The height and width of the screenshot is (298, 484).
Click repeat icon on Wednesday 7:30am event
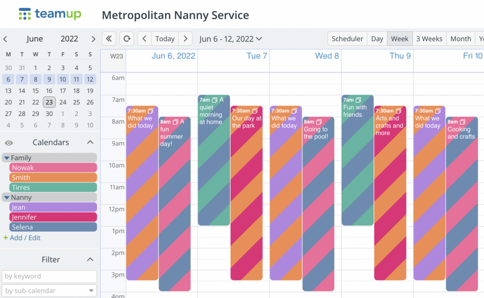click(x=294, y=111)
